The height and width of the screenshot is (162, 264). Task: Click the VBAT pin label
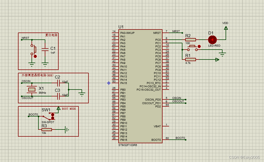tap(157, 126)
